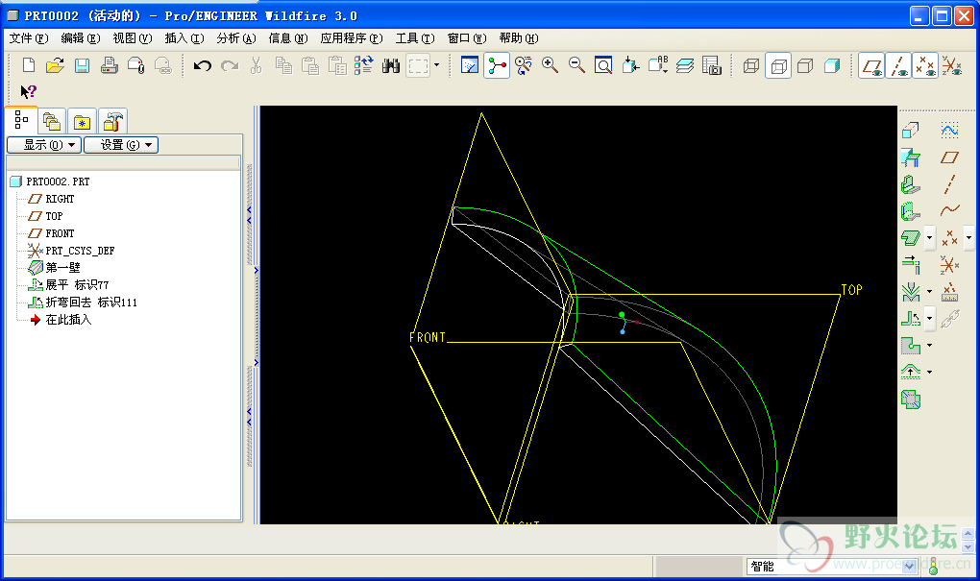980x581 pixels.
Task: Open the 分析(A) menu
Action: click(236, 38)
